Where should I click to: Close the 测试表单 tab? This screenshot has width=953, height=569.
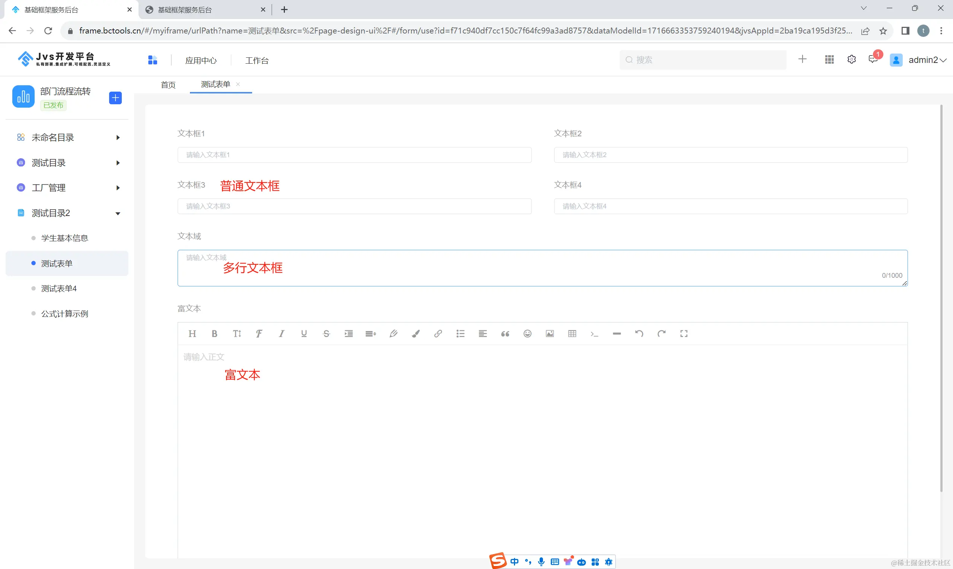pyautogui.click(x=238, y=85)
